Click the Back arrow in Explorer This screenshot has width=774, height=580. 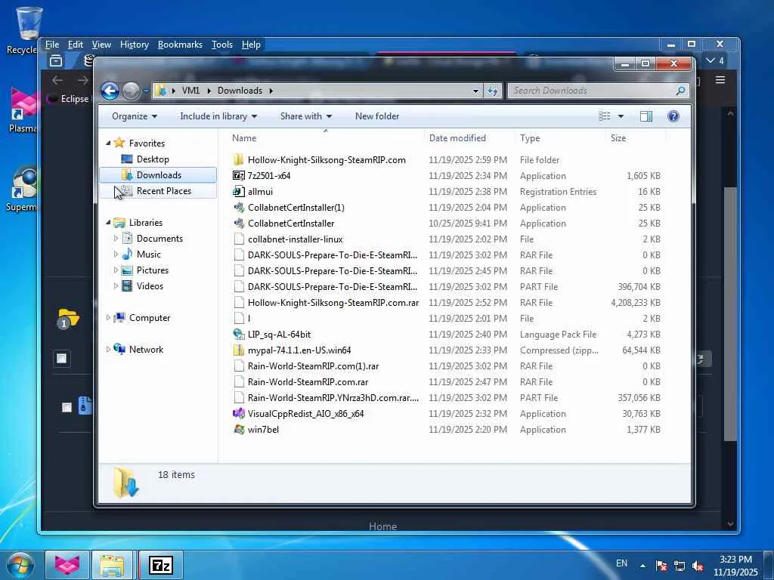[110, 91]
